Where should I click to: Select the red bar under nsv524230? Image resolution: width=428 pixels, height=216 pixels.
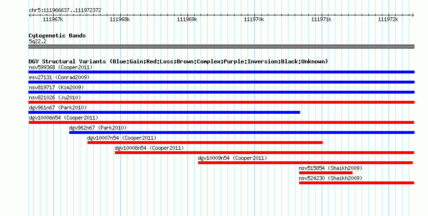(x=356, y=183)
